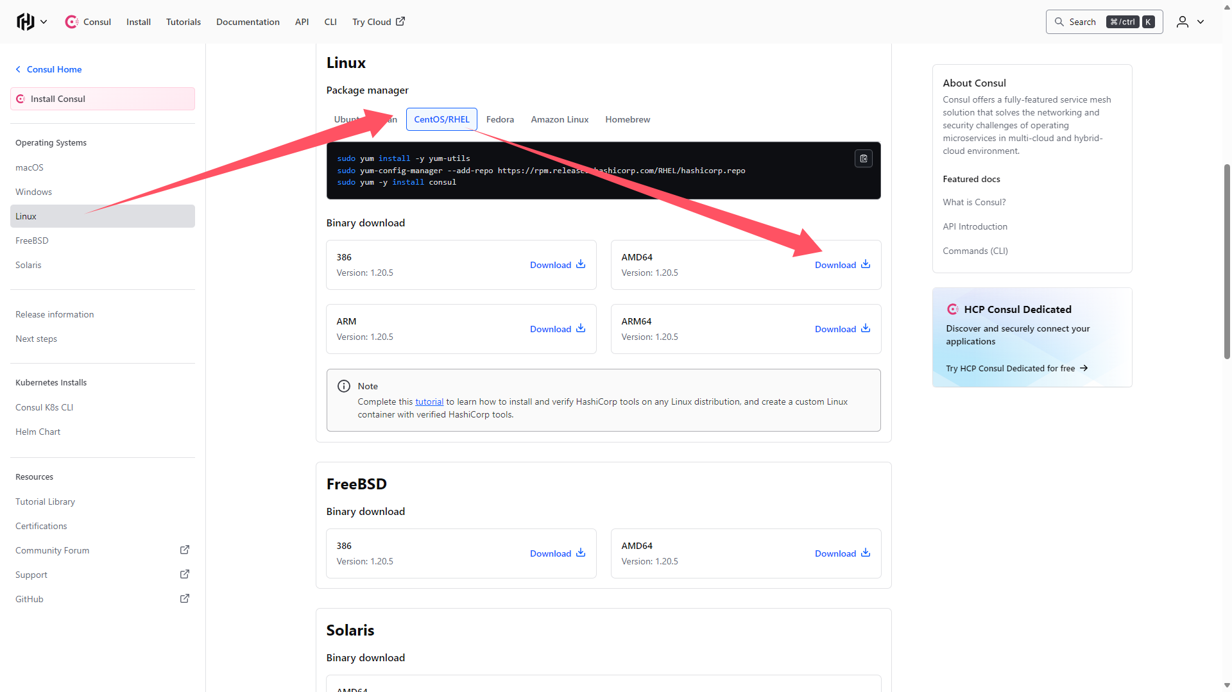Switch to Fedora package manager tab
Viewport: 1232px width, 692px height.
pyautogui.click(x=500, y=119)
